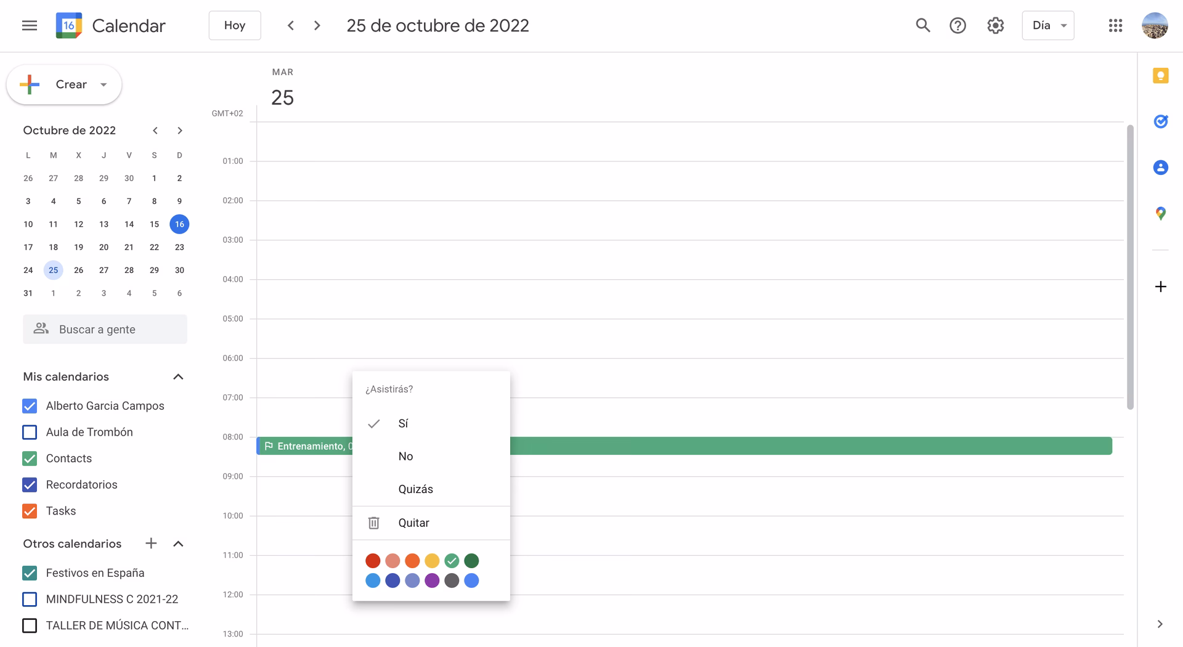This screenshot has height=647, width=1183.
Task: Open the main hamburger menu
Action: coord(30,25)
